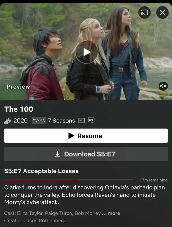Click the Preview label on video

coord(18,87)
